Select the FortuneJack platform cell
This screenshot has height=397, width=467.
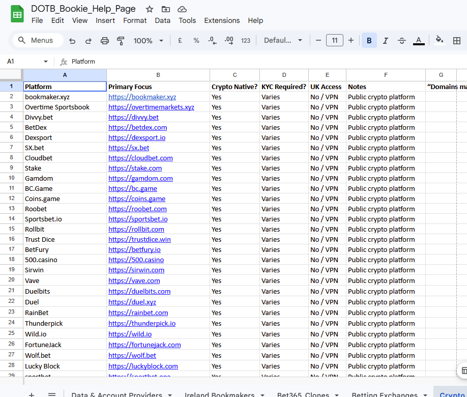[x=65, y=345]
